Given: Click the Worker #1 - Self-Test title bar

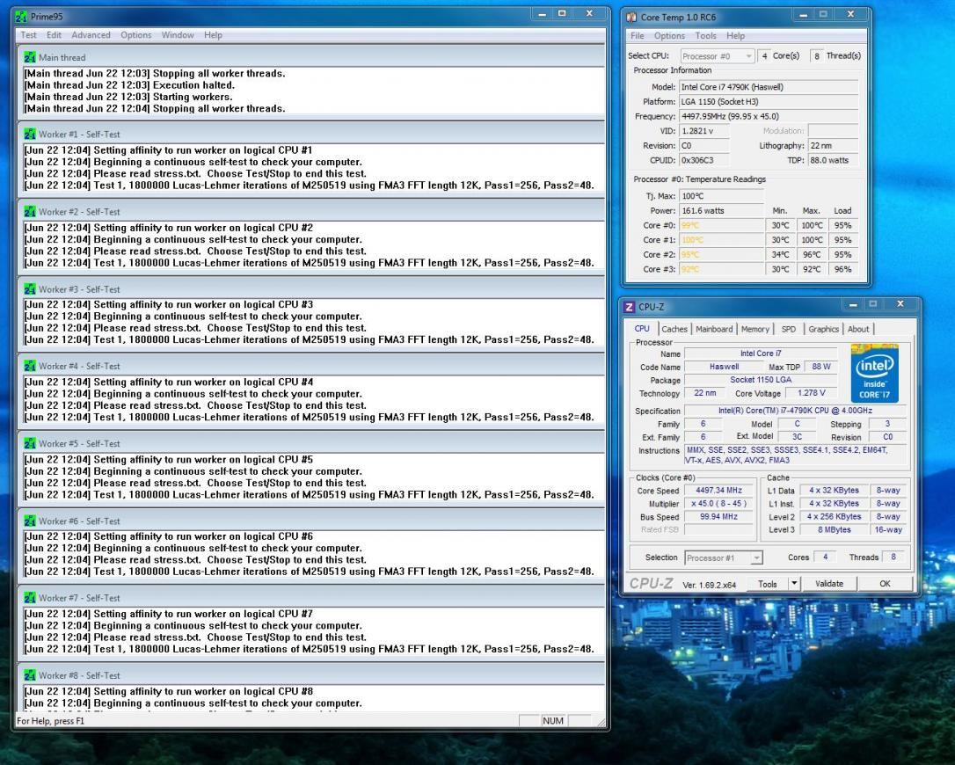Looking at the screenshot, I should click(311, 134).
